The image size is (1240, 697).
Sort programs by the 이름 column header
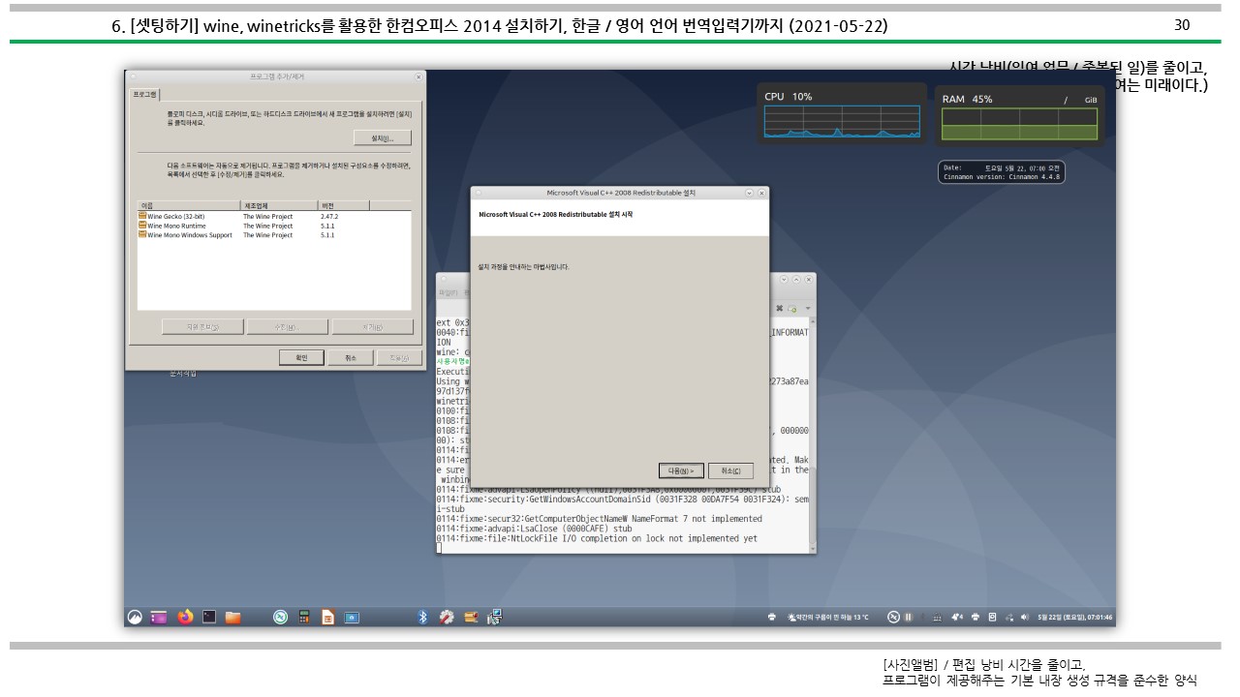pyautogui.click(x=189, y=205)
